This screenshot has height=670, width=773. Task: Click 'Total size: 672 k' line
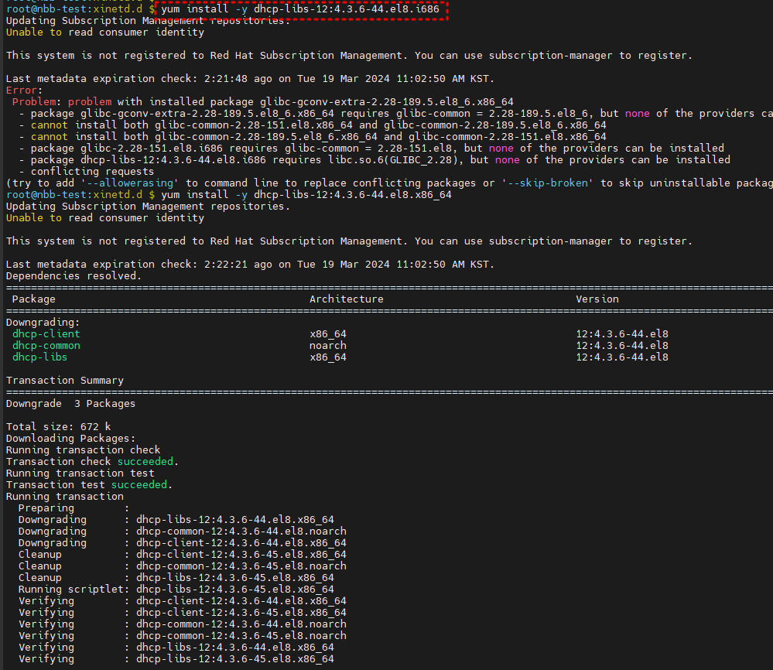tap(58, 427)
